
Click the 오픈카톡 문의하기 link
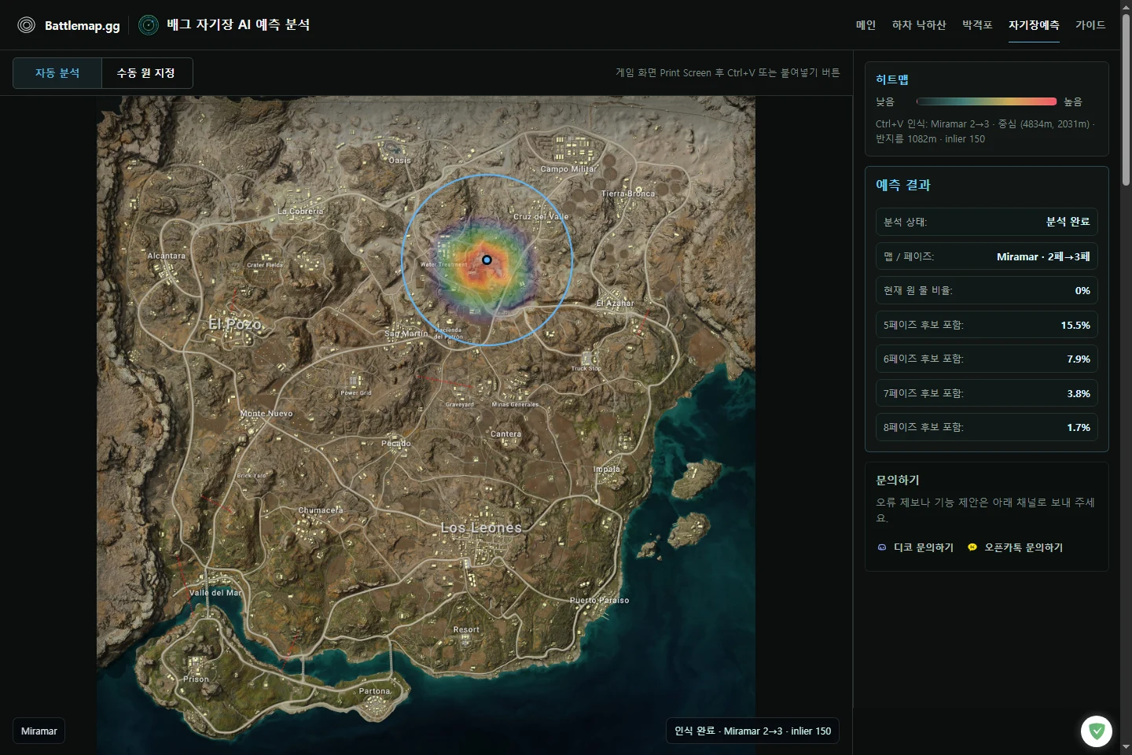(1024, 547)
